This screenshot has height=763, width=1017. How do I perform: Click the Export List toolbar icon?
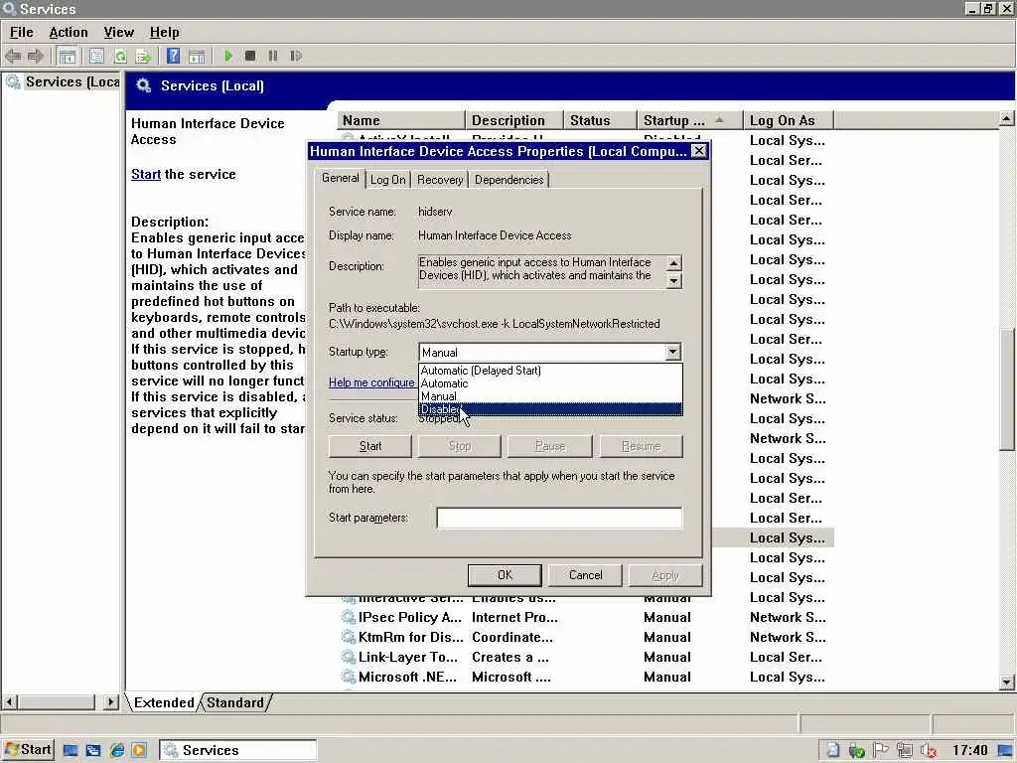pos(143,56)
